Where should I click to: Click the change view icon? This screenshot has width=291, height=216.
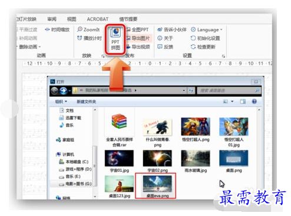click(x=226, y=101)
